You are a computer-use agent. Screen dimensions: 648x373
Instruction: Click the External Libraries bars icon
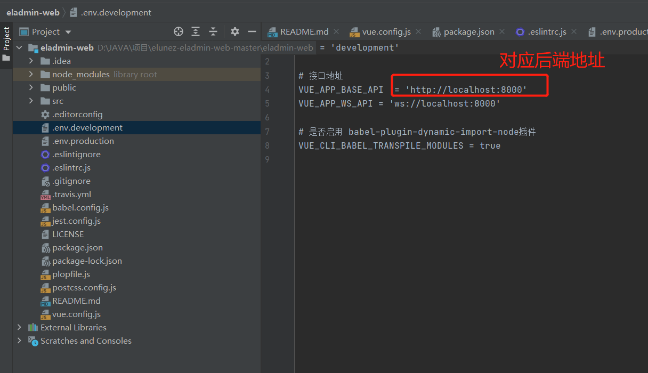[x=33, y=328]
